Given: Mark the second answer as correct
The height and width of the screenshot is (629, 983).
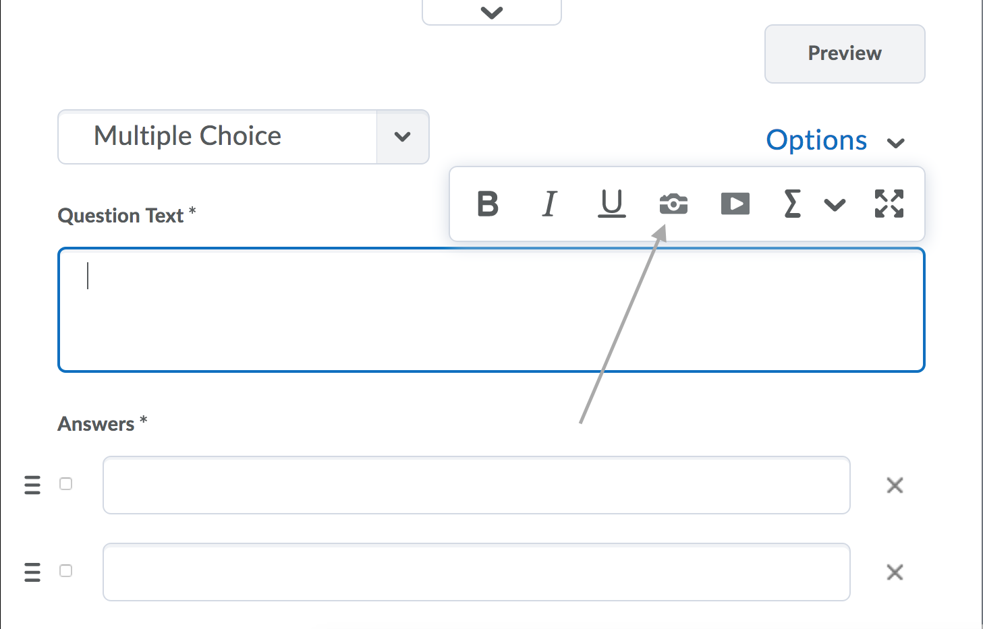Looking at the screenshot, I should coord(65,571).
